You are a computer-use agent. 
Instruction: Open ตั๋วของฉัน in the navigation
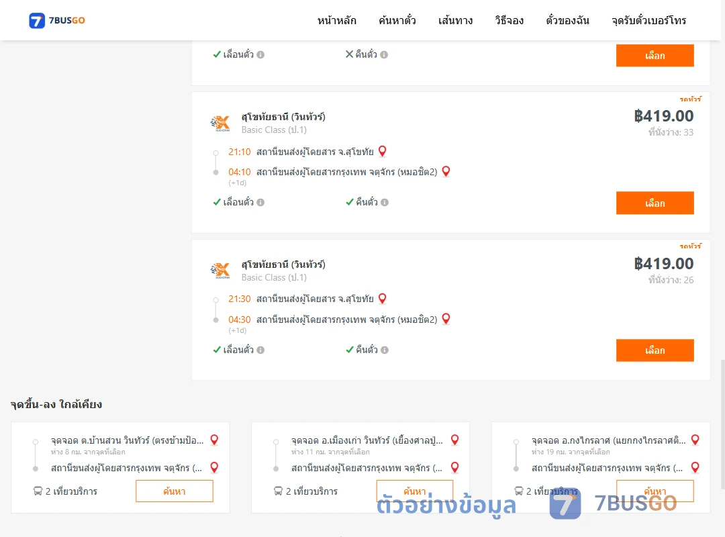[x=567, y=20]
